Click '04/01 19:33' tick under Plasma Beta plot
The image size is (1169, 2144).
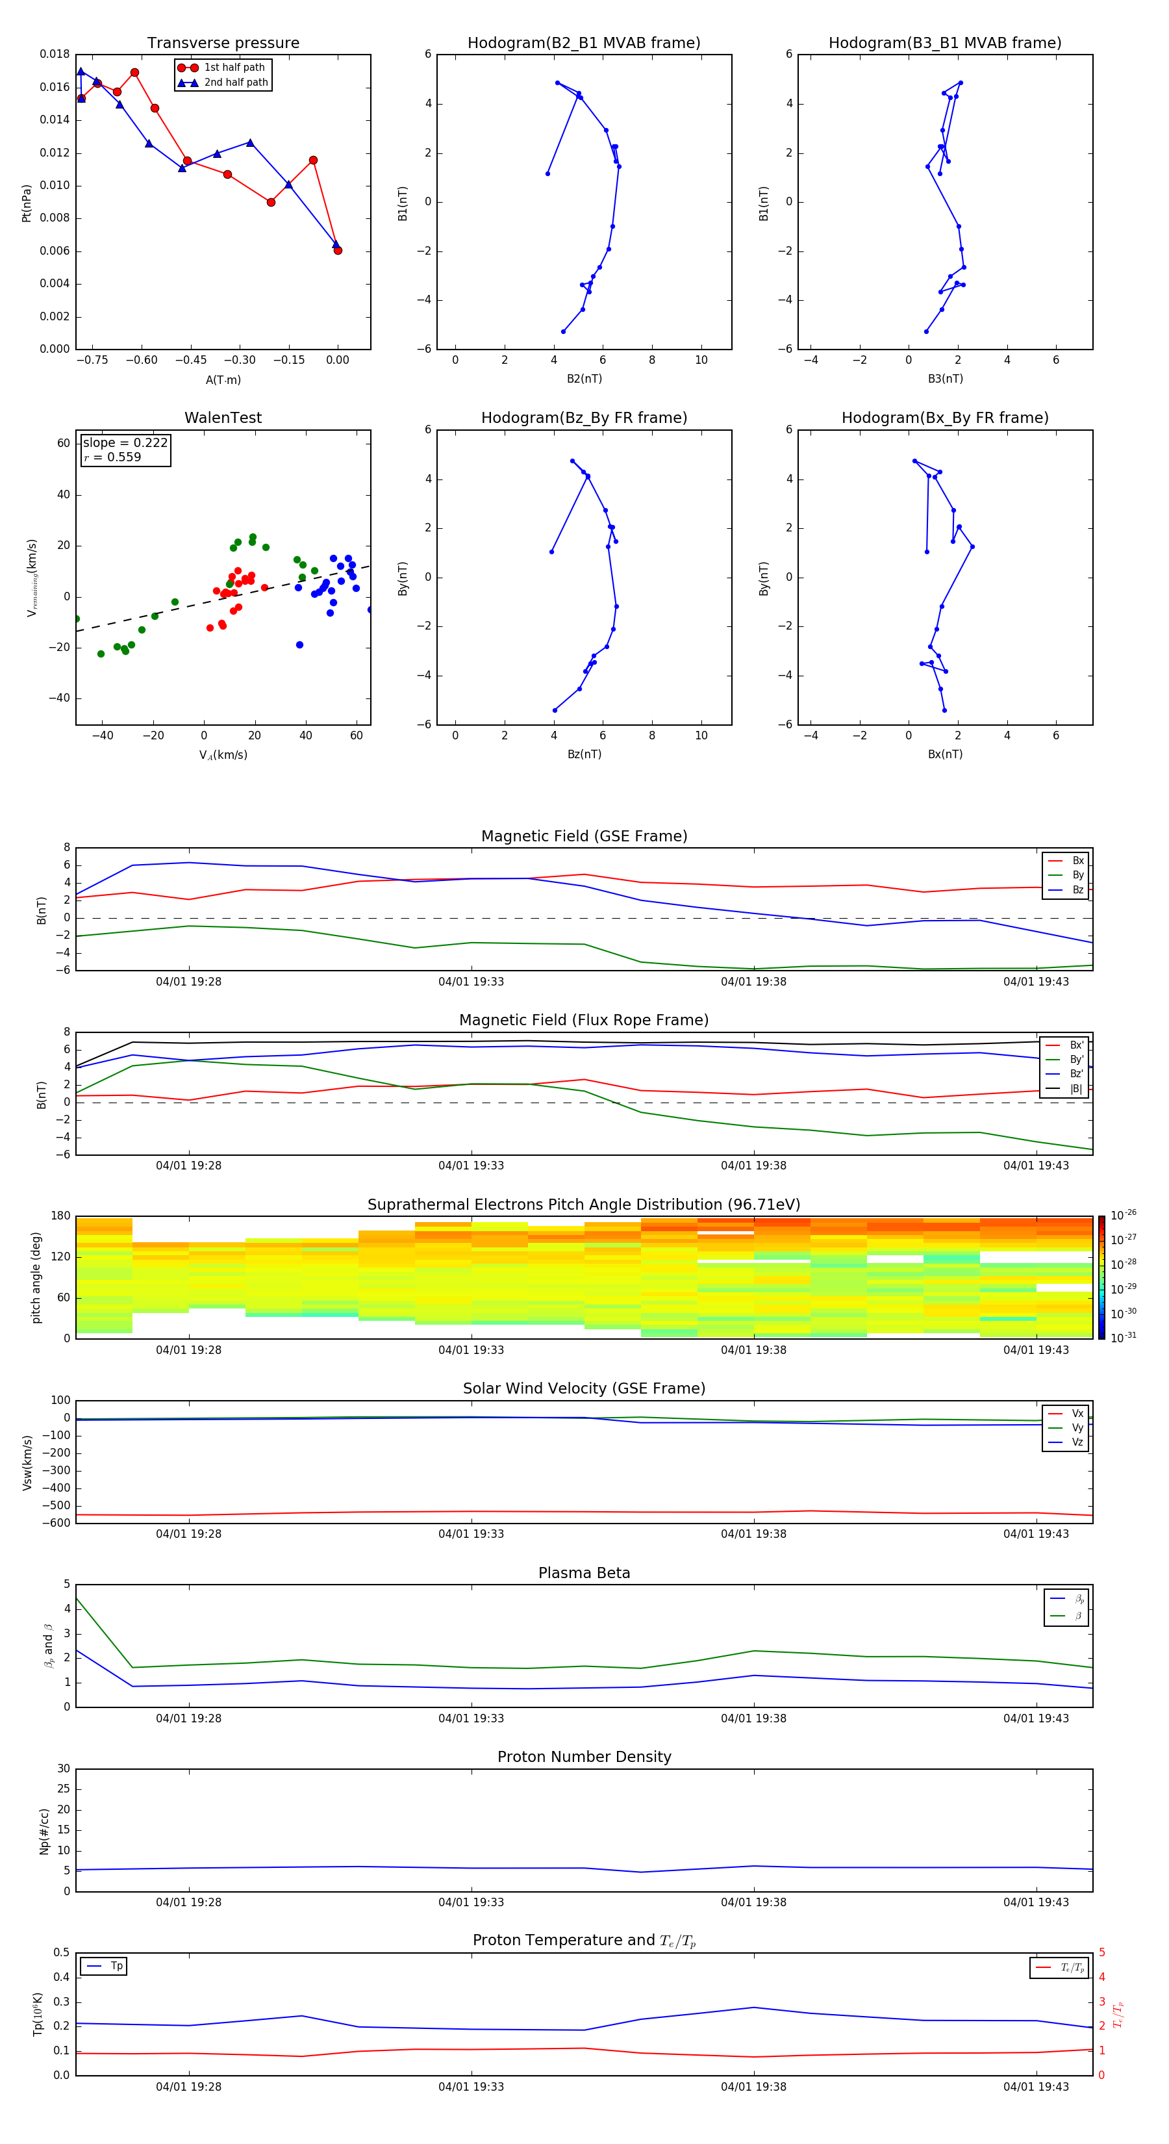pyautogui.click(x=471, y=1718)
